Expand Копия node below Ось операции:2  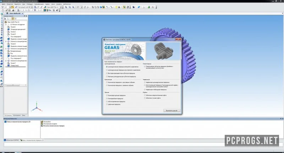pos(6,60)
